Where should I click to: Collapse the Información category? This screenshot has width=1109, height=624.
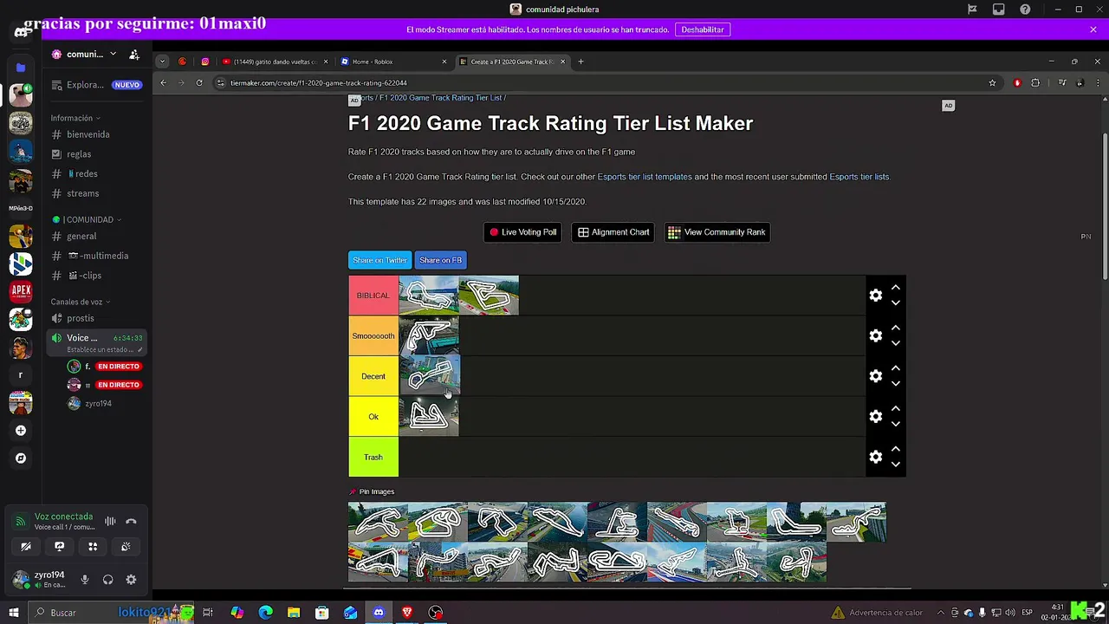[75, 118]
